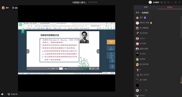Click the browser home icon
Viewport: 182px width, 97px height.
[x=31, y=26]
